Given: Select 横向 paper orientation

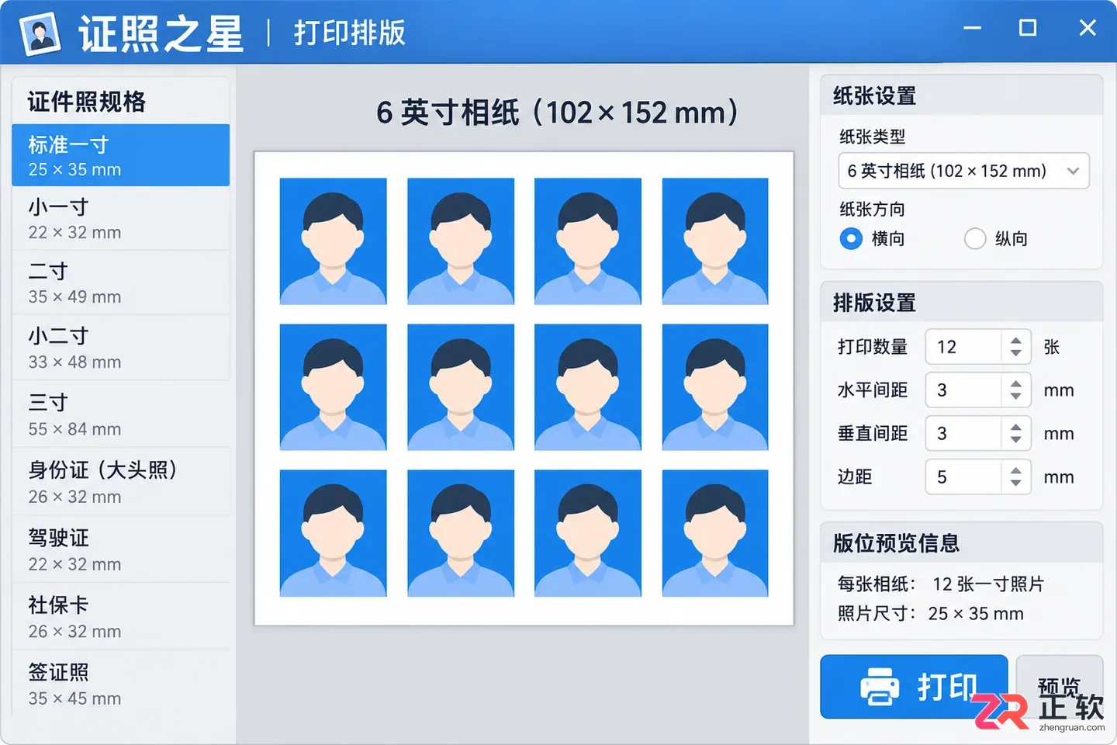Looking at the screenshot, I should [851, 239].
